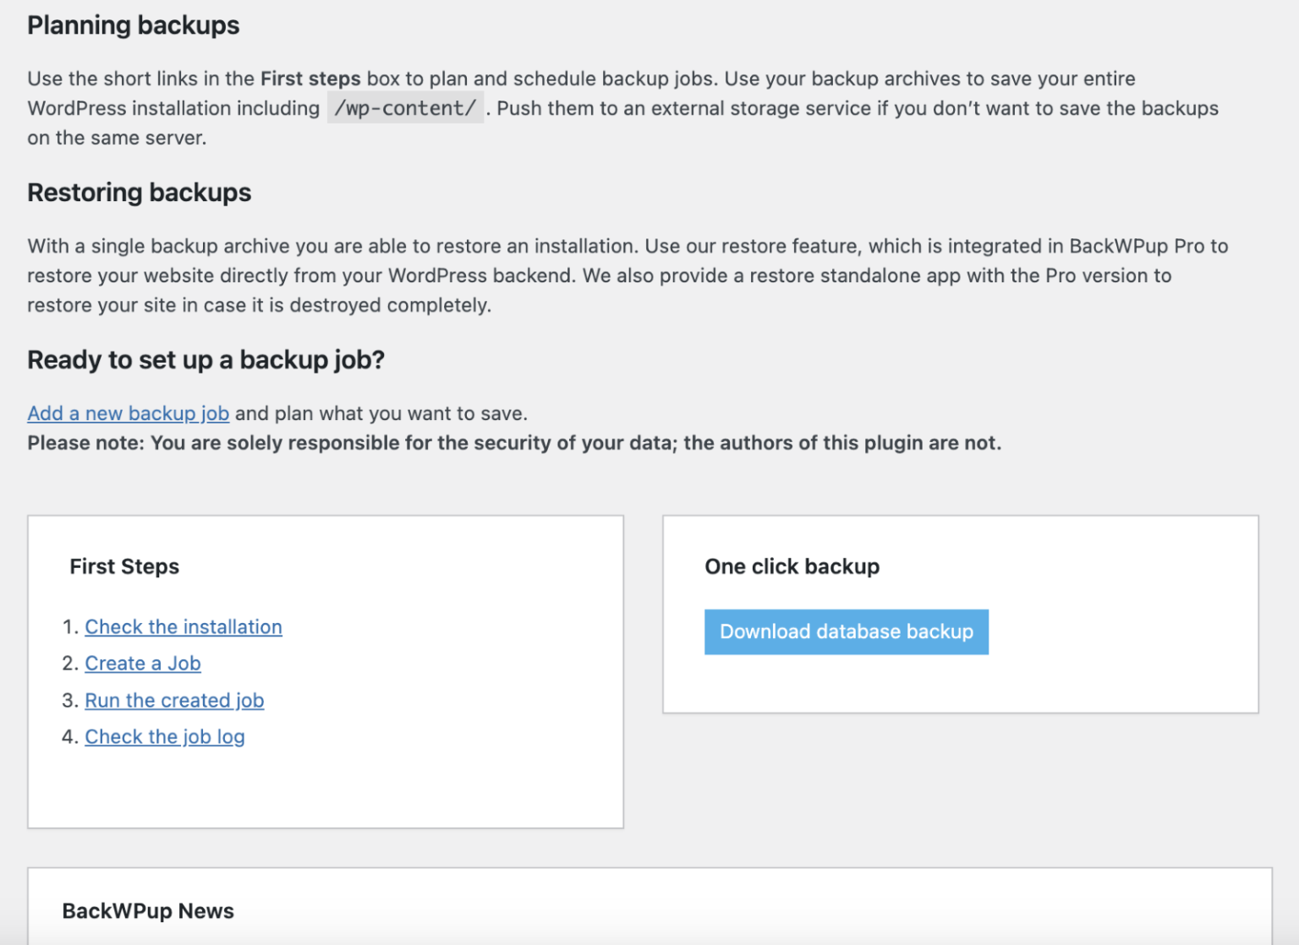The height and width of the screenshot is (945, 1299).
Task: Open the Add a new backup job link
Action: [128, 413]
